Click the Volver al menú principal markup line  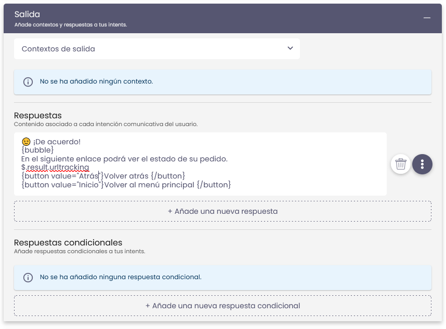point(126,185)
